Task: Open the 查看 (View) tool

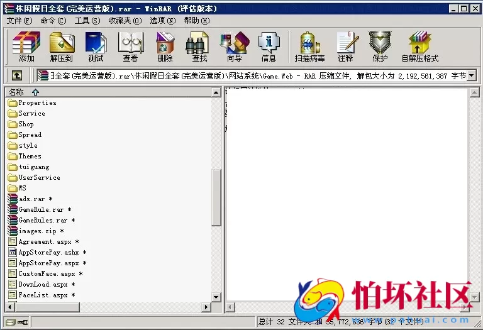Action: pos(131,47)
